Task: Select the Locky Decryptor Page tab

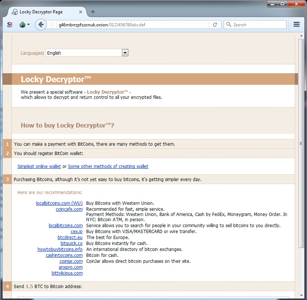Action: pyautogui.click(x=41, y=12)
